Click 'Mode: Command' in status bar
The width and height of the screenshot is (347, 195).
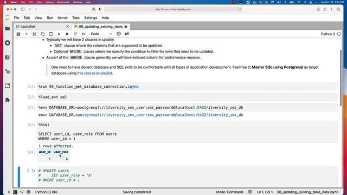pos(229,192)
